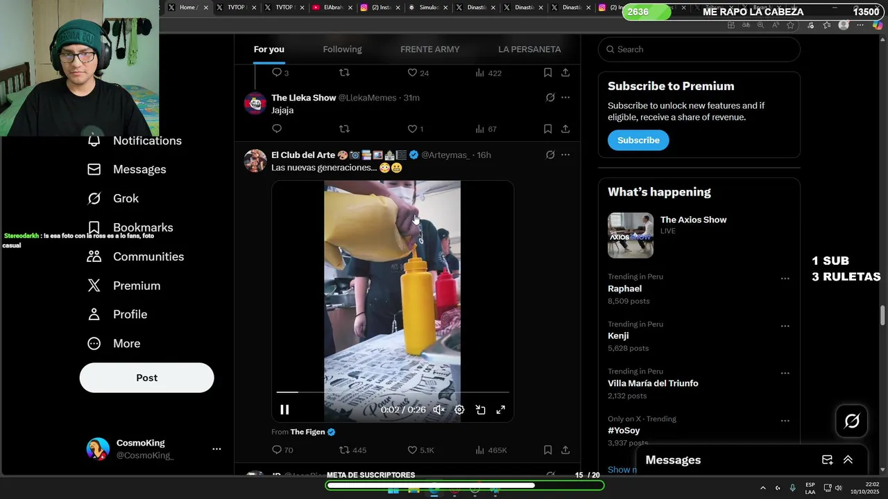Open more options on El Club del Arte post
Image resolution: width=888 pixels, height=499 pixels.
click(x=565, y=155)
